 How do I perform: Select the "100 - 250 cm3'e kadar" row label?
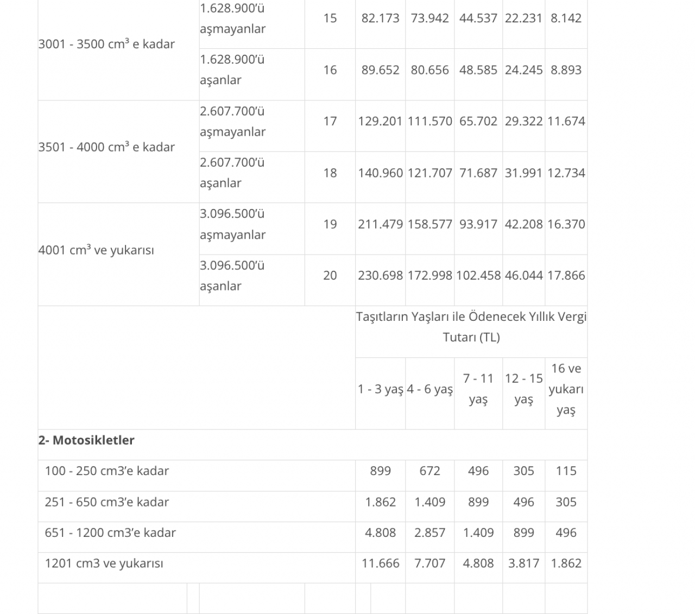click(106, 471)
